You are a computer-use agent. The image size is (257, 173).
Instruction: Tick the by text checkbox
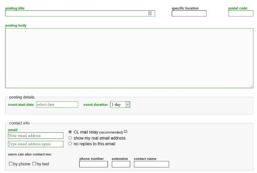(34, 164)
